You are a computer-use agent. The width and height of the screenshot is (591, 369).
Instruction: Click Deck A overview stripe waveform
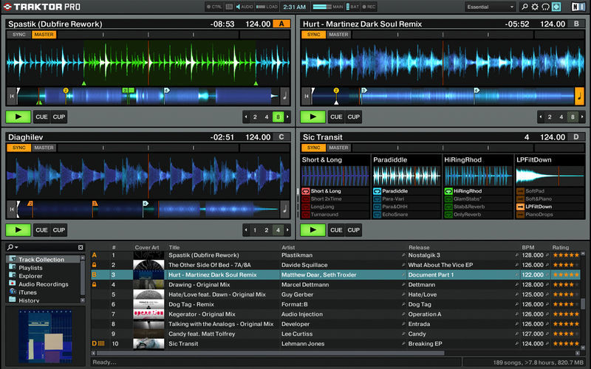click(x=148, y=97)
